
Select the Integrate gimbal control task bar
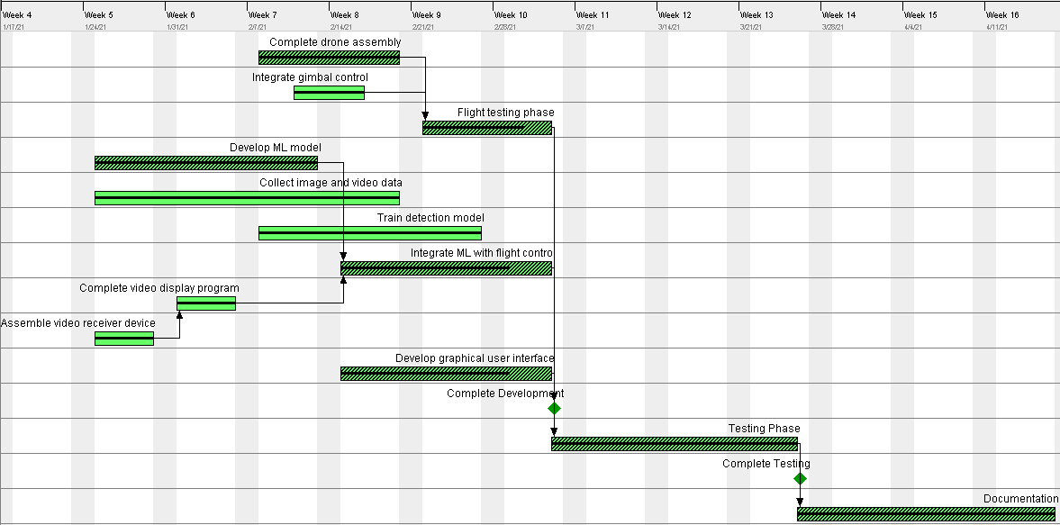pyautogui.click(x=329, y=93)
